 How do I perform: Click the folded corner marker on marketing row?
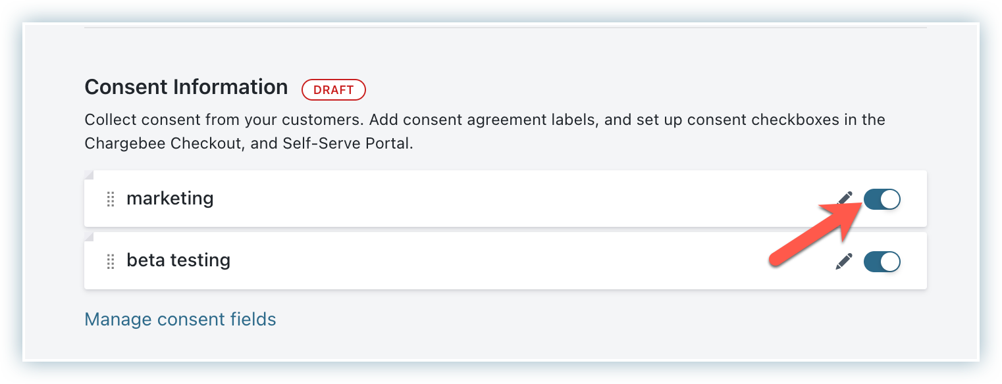click(89, 175)
